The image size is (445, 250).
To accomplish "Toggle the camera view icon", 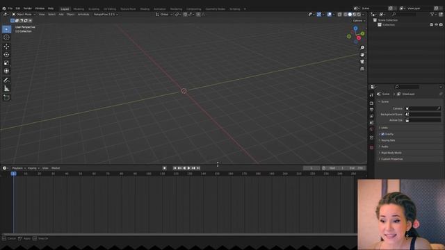I will pos(362,62).
